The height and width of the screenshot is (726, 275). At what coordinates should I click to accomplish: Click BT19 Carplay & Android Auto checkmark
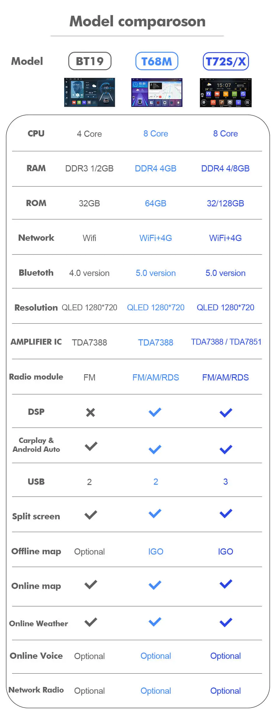coord(91,446)
